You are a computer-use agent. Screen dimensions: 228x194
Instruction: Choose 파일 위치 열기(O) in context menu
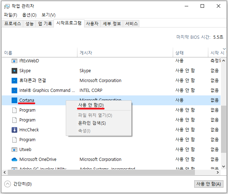(x=99, y=115)
